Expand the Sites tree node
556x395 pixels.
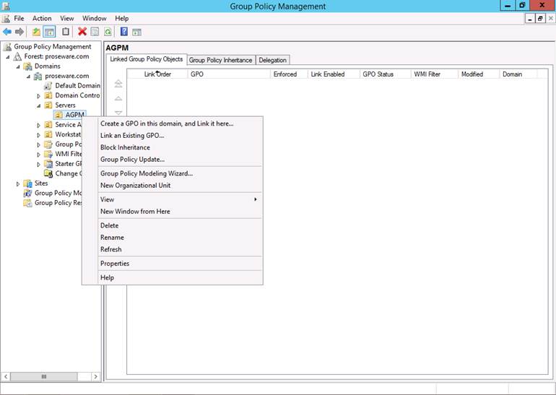(19, 183)
